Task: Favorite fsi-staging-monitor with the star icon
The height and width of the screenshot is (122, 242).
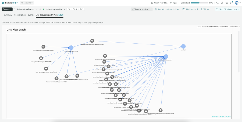Action: point(40,9)
